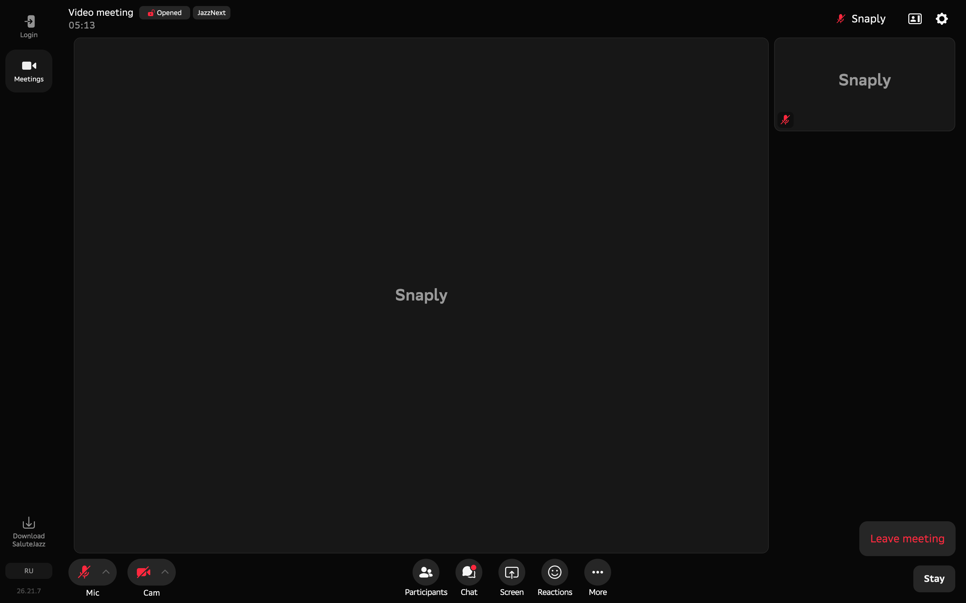Click the Opened meeting status badge
This screenshot has width=966, height=603.
164,13
